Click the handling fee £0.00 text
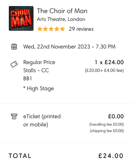 (106, 124)
